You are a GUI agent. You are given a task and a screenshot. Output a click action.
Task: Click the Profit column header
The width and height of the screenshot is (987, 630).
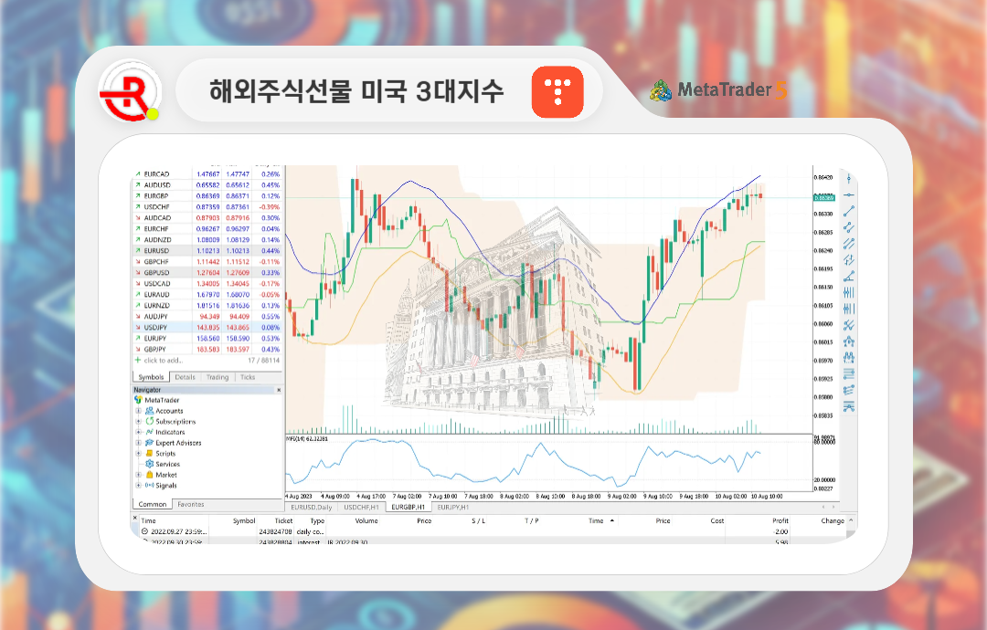(780, 520)
